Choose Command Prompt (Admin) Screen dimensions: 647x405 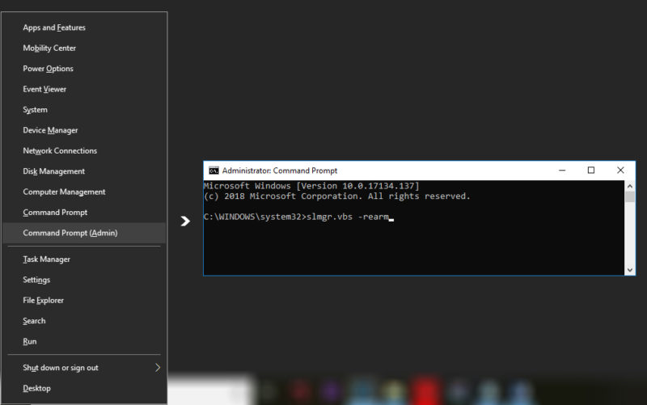pyautogui.click(x=70, y=233)
